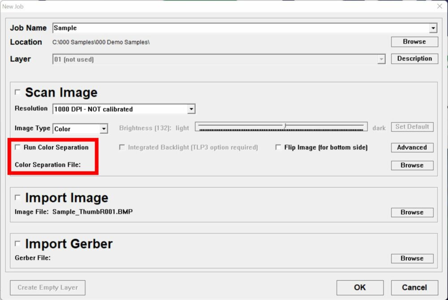Click the "dark" label beside the slider

pos(379,128)
